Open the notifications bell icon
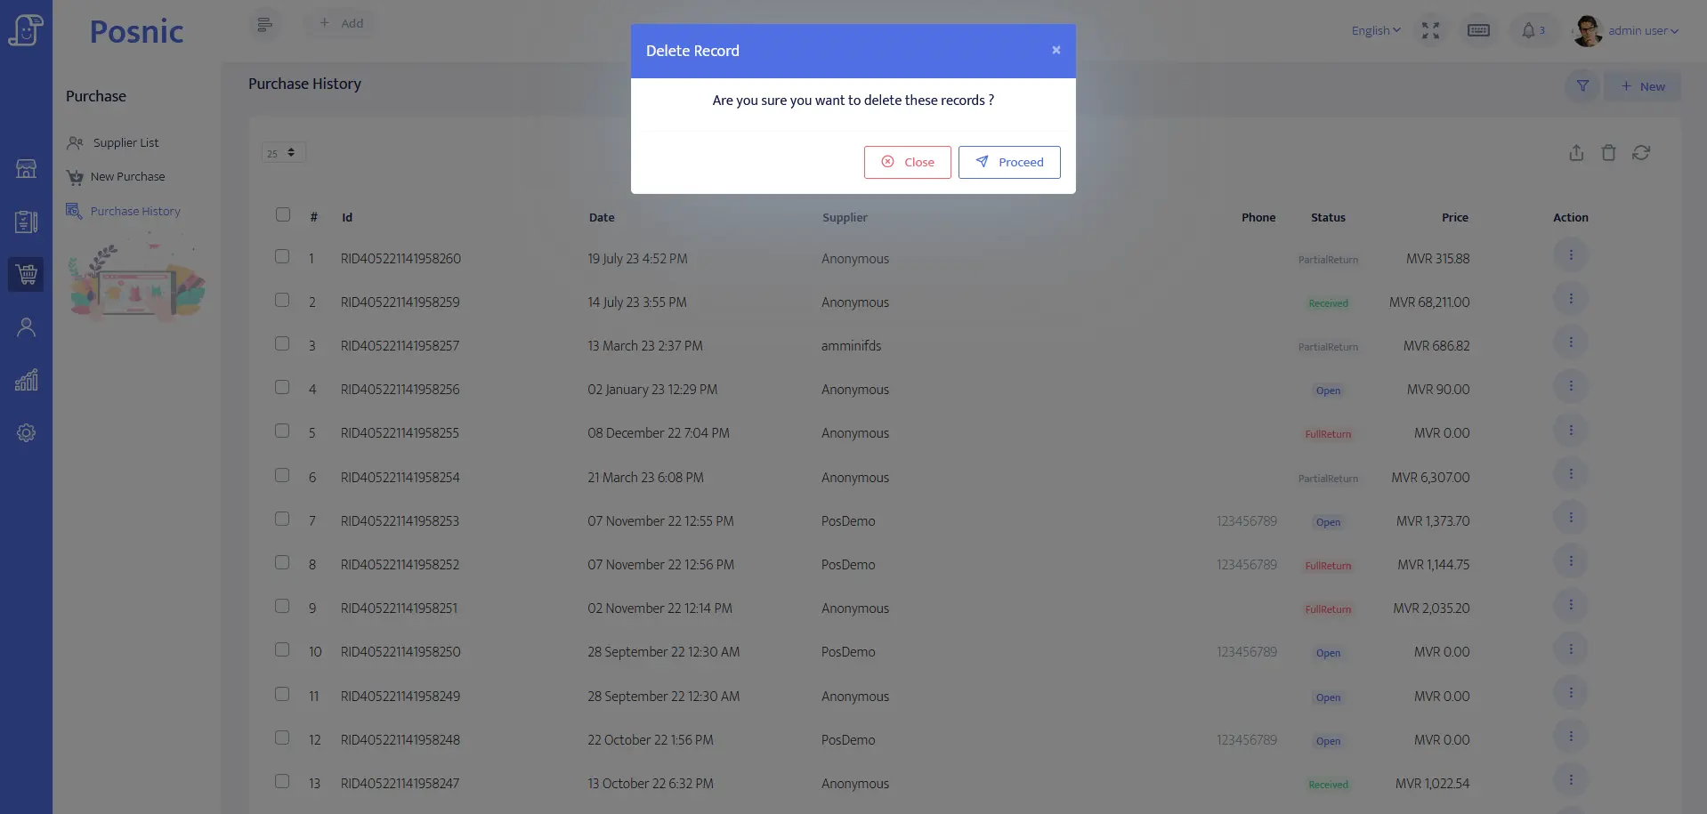1707x814 pixels. click(1528, 31)
